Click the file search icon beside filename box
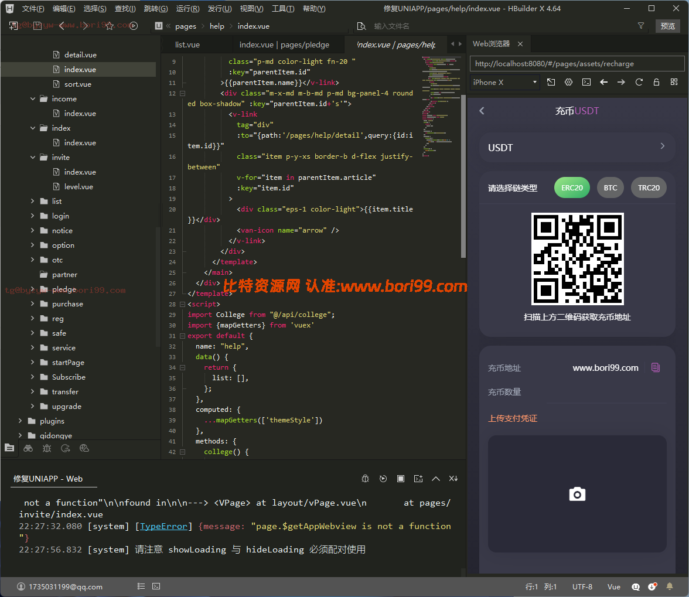The height and width of the screenshot is (597, 689). coord(361,26)
